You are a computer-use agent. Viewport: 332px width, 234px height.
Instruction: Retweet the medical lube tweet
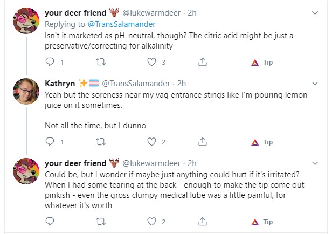101,222
